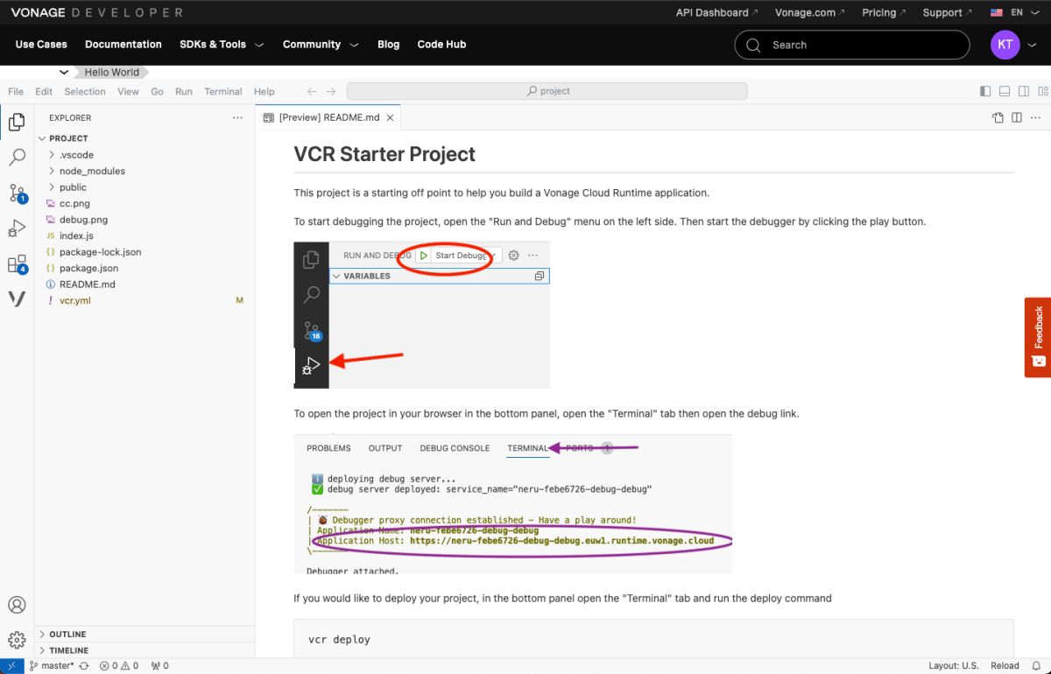
Task: Open the Edit menu
Action: pyautogui.click(x=44, y=91)
